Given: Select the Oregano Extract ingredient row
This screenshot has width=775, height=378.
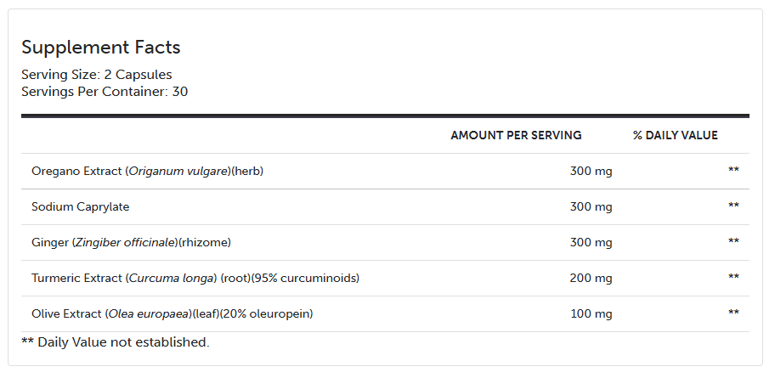Looking at the screenshot, I should (x=385, y=172).
